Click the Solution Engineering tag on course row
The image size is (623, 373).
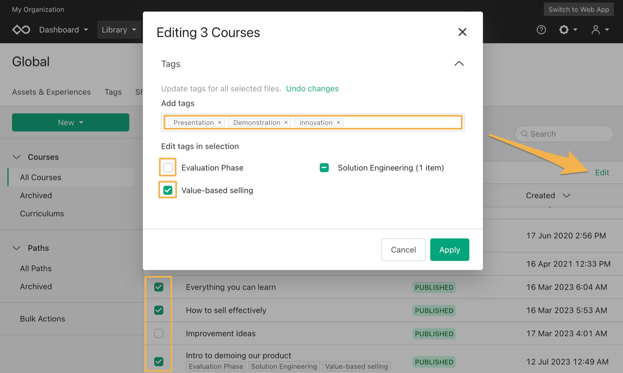pos(284,366)
